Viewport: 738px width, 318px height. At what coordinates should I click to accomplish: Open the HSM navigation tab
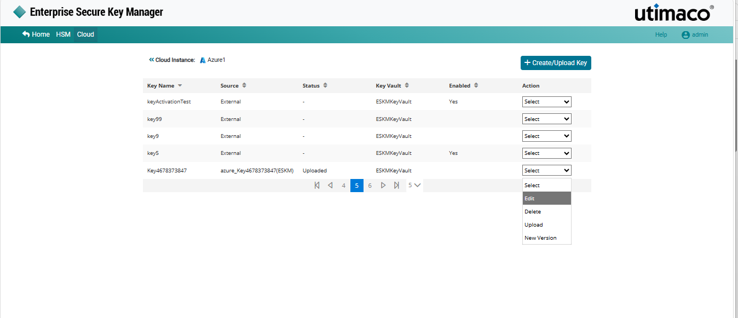(64, 34)
